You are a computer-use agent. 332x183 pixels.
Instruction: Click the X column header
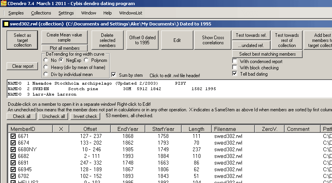(x=61, y=129)
